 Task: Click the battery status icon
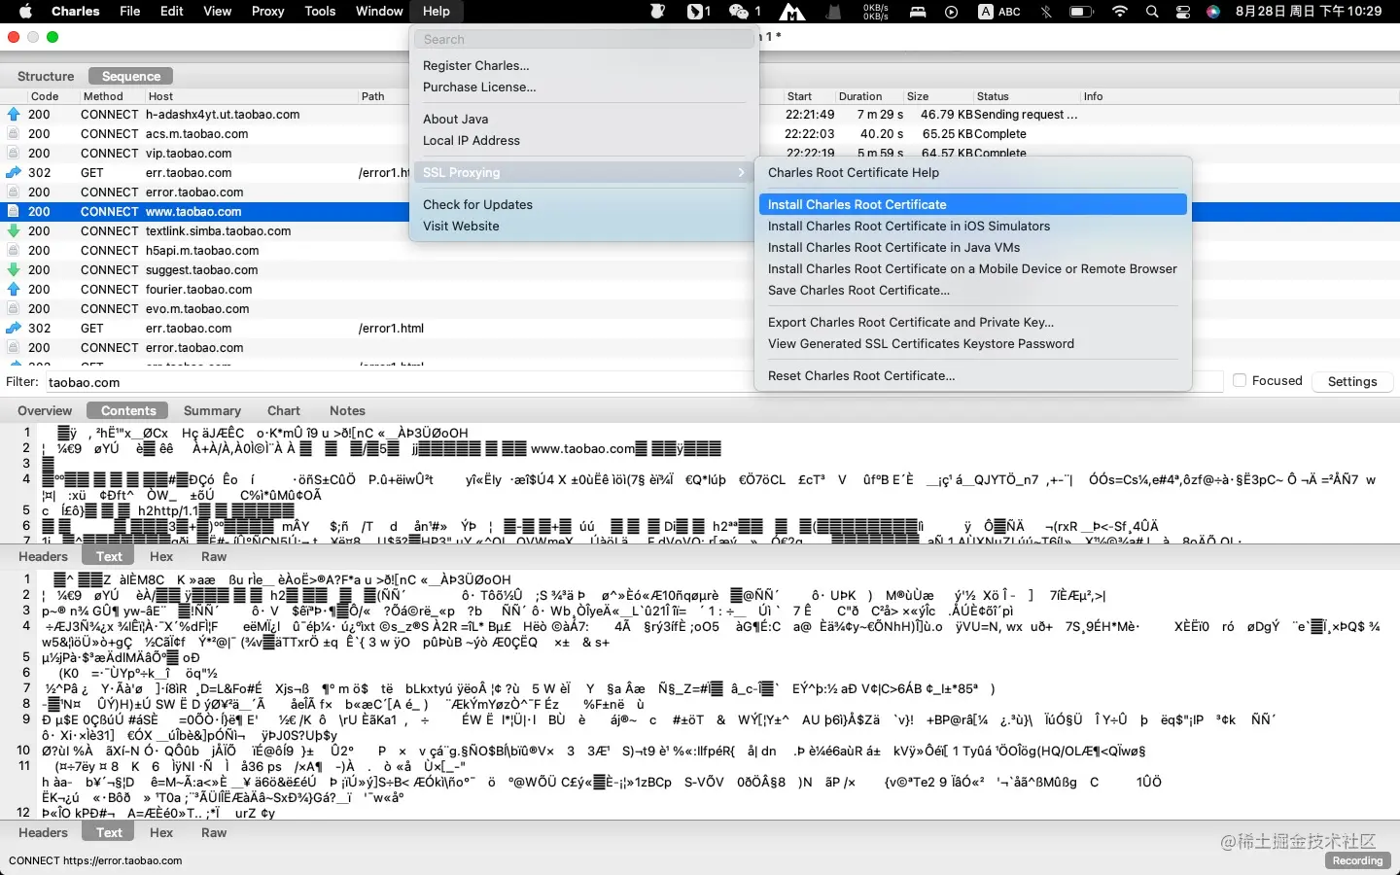1082,12
